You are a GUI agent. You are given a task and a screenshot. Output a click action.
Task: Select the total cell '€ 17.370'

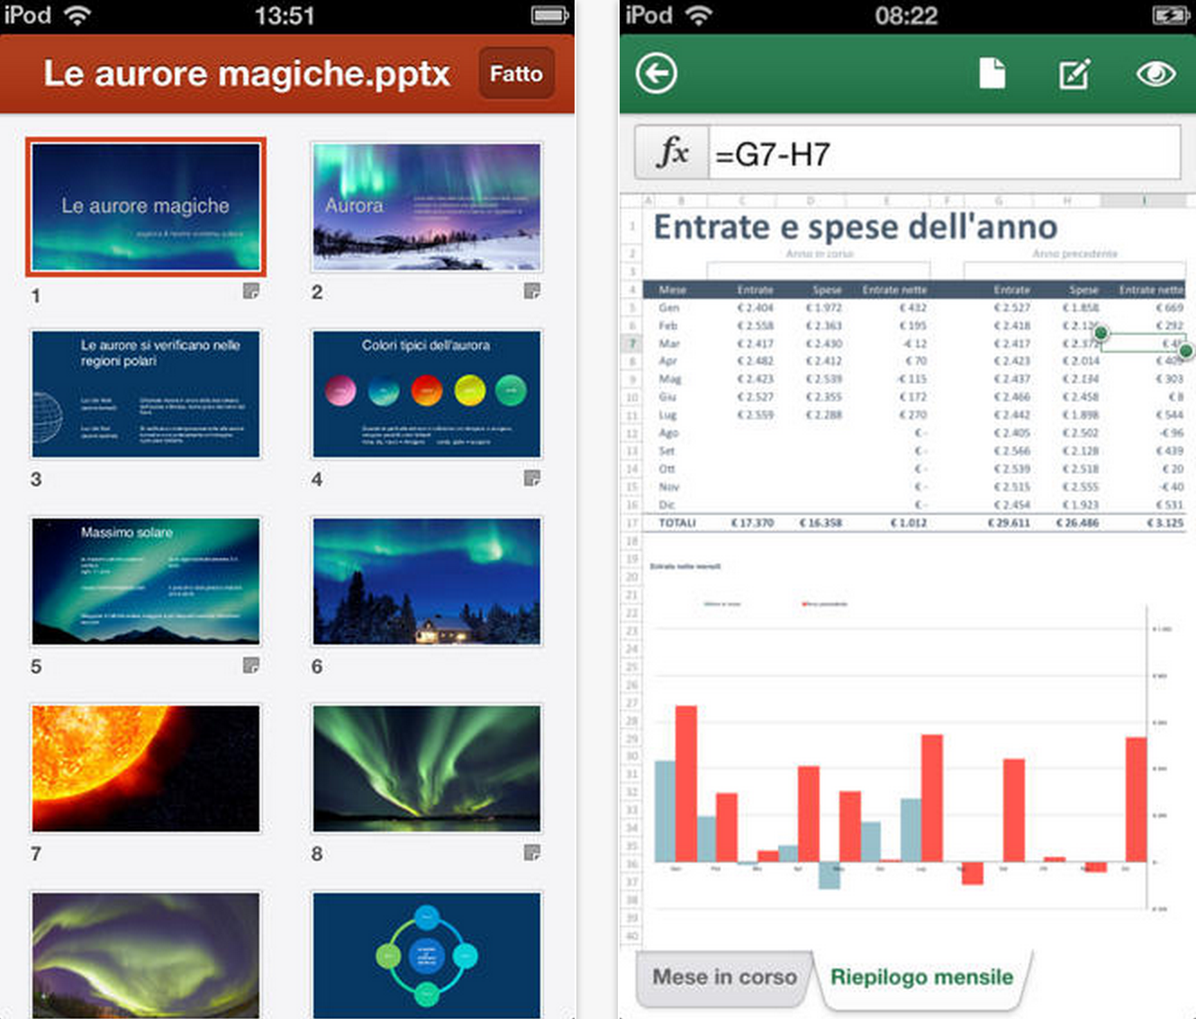coord(752,523)
